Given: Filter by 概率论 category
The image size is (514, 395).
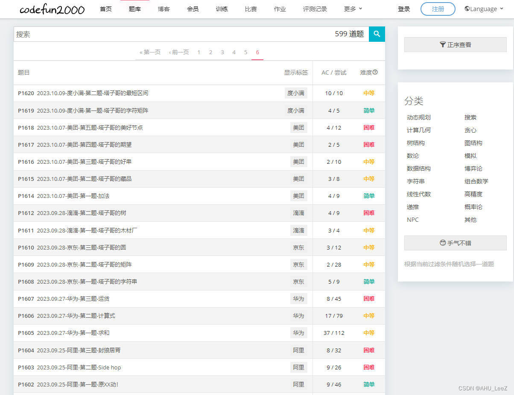Looking at the screenshot, I should coord(473,207).
